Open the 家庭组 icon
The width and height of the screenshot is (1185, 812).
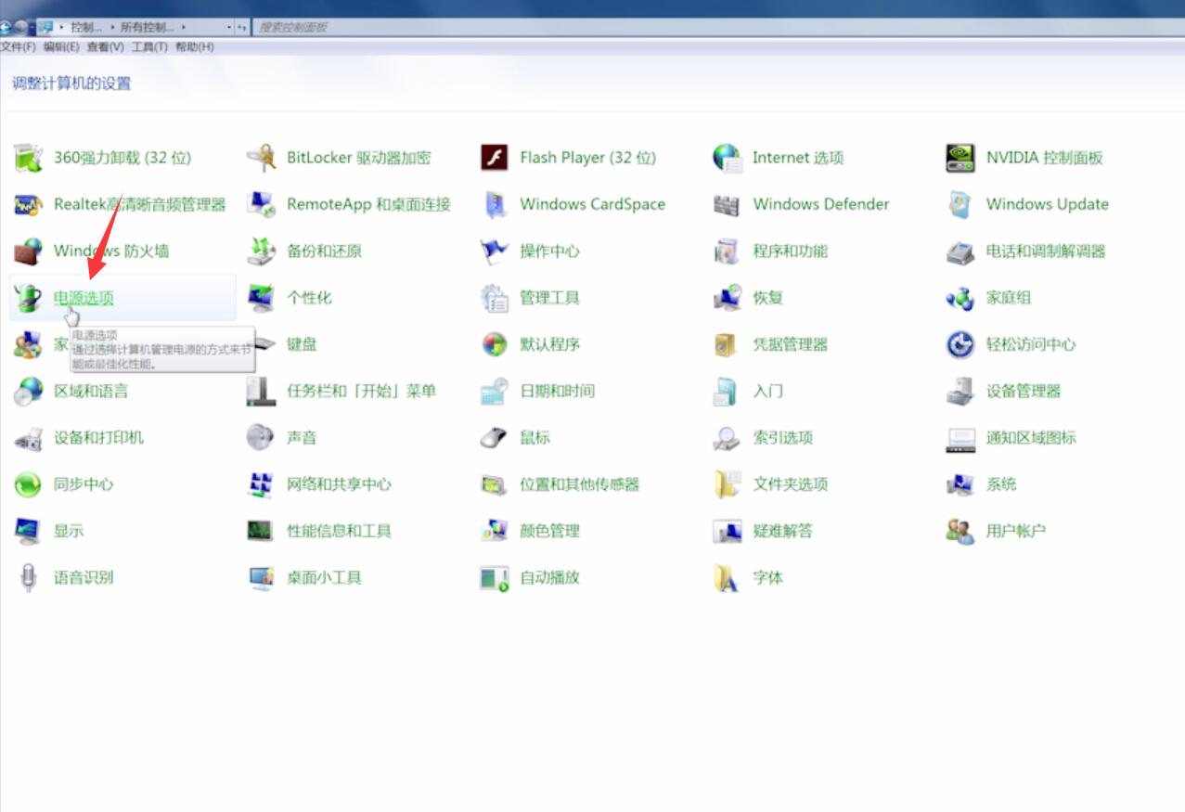[x=960, y=298]
